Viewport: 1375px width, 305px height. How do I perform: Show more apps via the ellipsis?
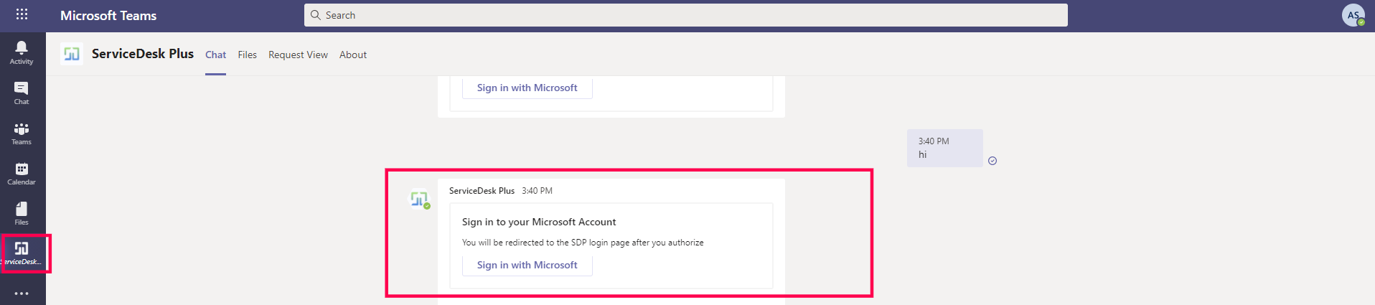coord(22,294)
